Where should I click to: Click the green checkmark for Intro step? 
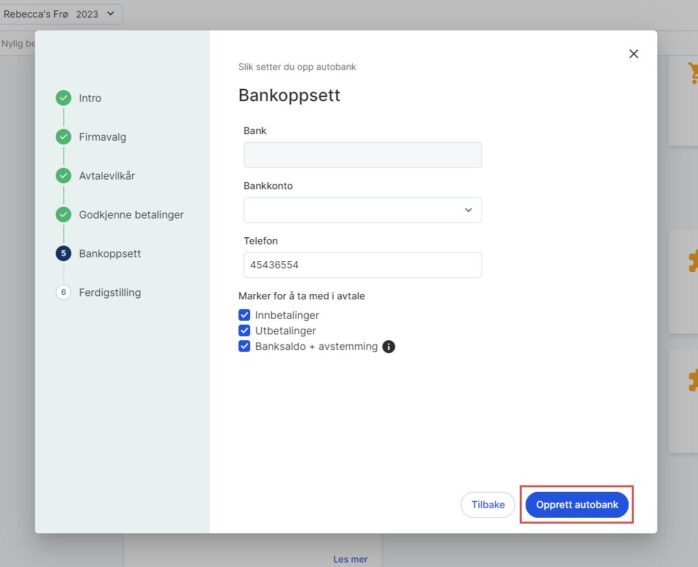coord(64,98)
